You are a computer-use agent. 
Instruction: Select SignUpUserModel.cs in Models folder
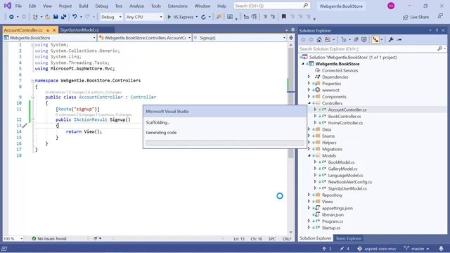347,188
